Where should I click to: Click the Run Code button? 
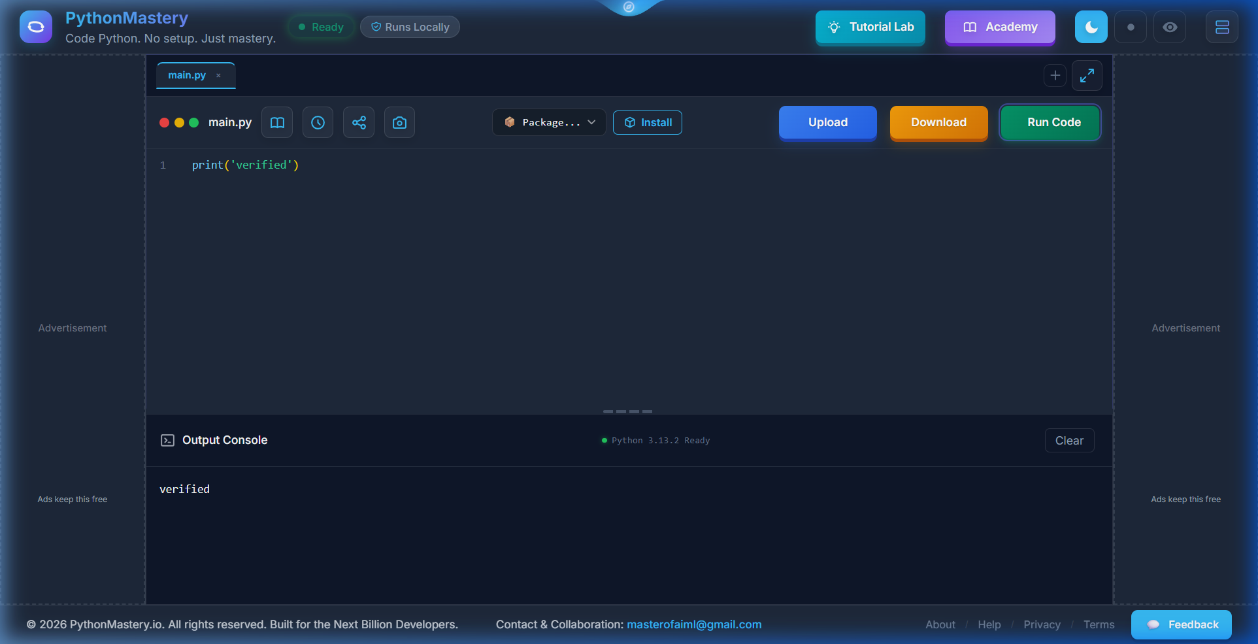click(1050, 122)
